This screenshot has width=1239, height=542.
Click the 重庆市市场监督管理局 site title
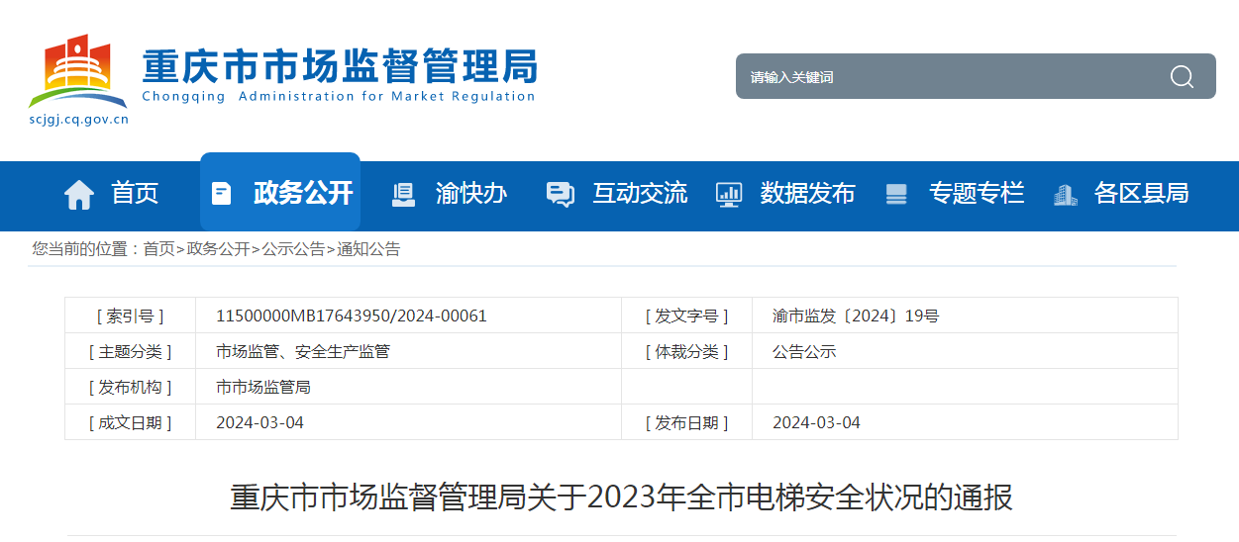(340, 66)
